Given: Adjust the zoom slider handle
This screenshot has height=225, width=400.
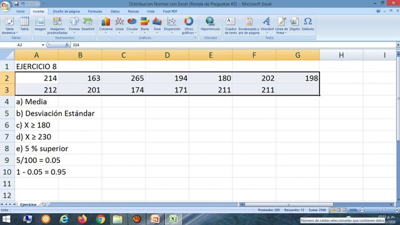Looking at the screenshot, I should (384, 210).
